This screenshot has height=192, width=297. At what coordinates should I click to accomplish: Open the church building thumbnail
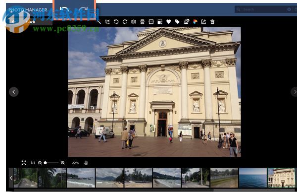[282, 178]
